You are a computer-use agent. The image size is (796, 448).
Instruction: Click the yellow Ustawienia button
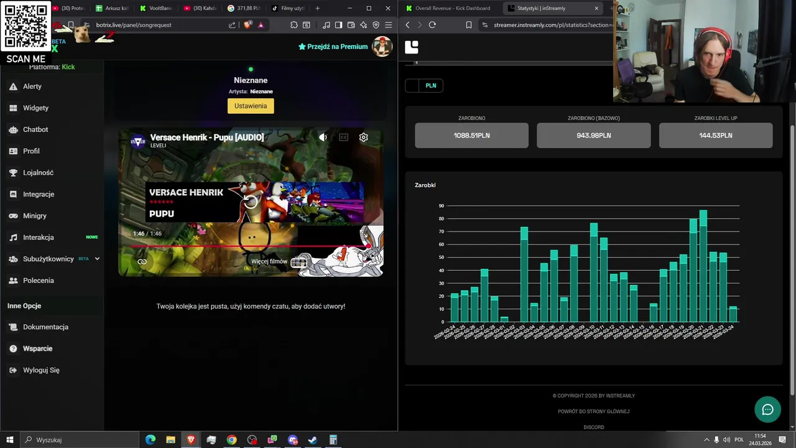click(251, 106)
